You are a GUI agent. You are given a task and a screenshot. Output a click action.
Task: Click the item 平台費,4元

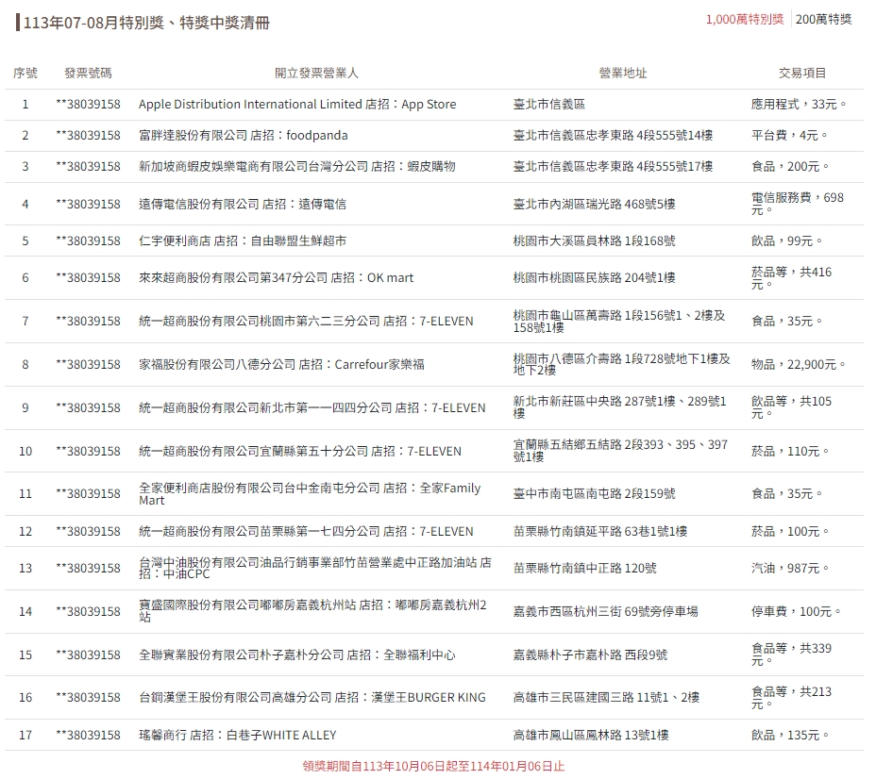pos(790,136)
